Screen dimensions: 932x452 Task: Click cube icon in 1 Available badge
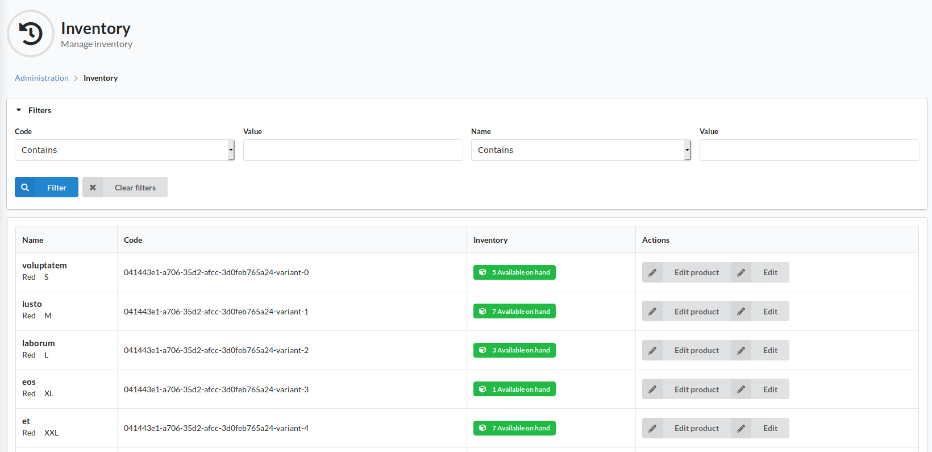coord(482,389)
